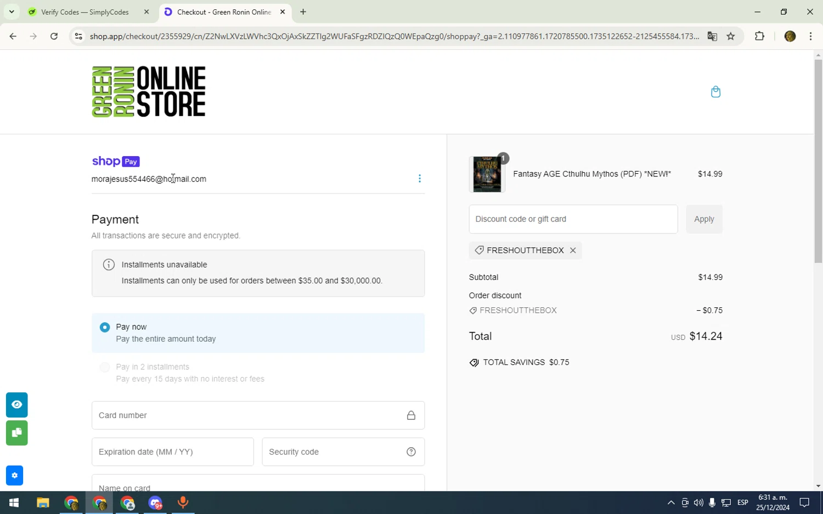
Task: Click the card number lock icon
Action: 411,415
